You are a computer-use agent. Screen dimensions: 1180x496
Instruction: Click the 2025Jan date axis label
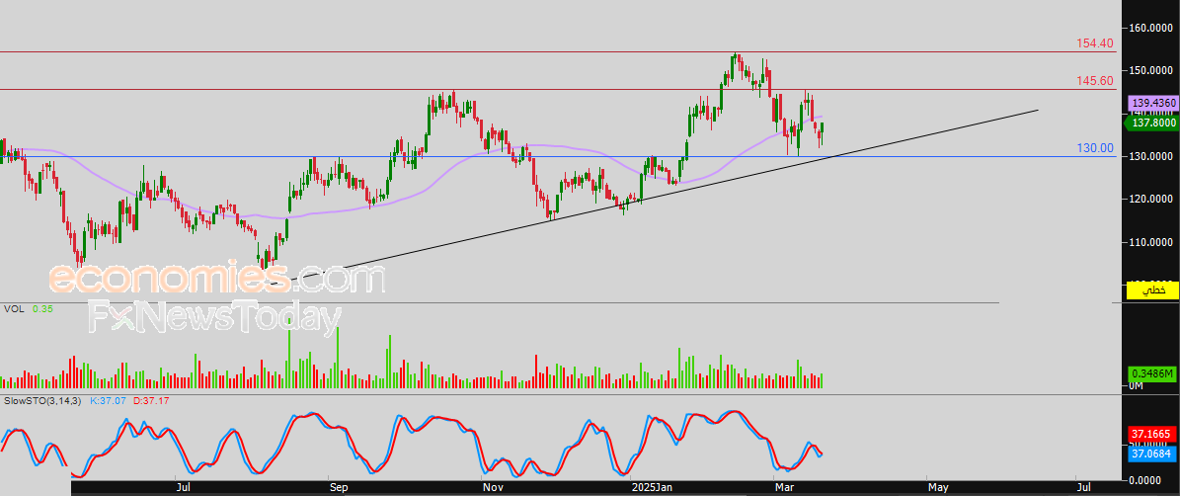[652, 488]
